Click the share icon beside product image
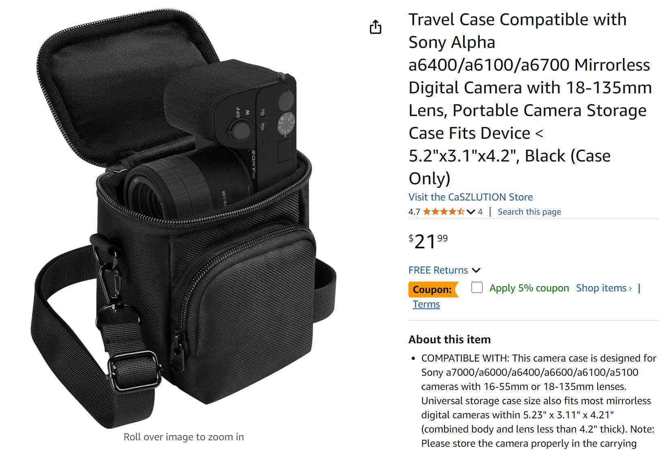 376,27
